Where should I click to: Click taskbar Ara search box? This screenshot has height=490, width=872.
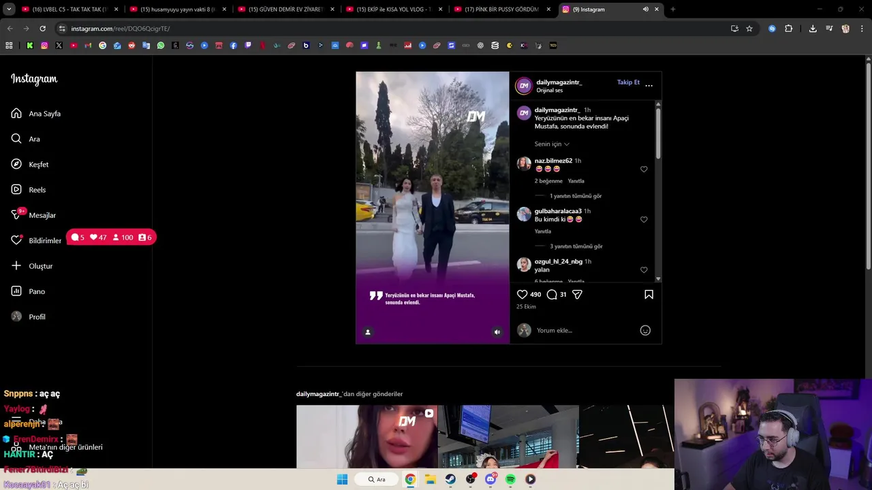(x=376, y=479)
